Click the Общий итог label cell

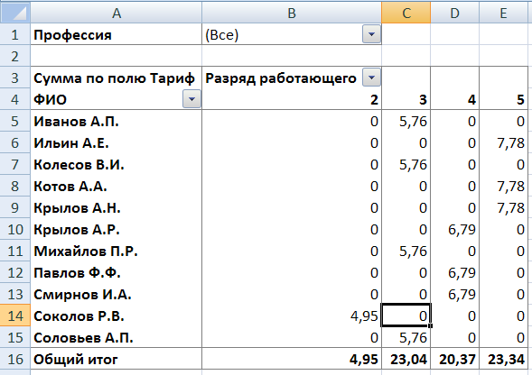coord(117,359)
